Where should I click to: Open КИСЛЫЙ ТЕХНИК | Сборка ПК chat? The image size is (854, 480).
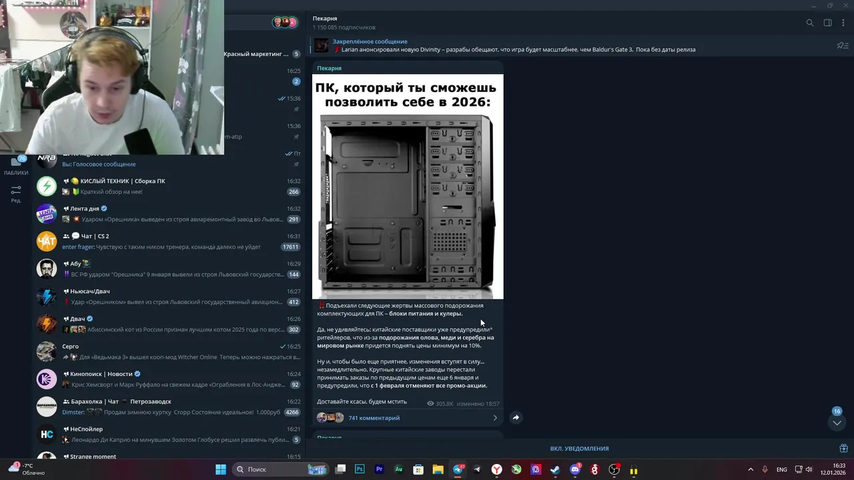coord(170,186)
